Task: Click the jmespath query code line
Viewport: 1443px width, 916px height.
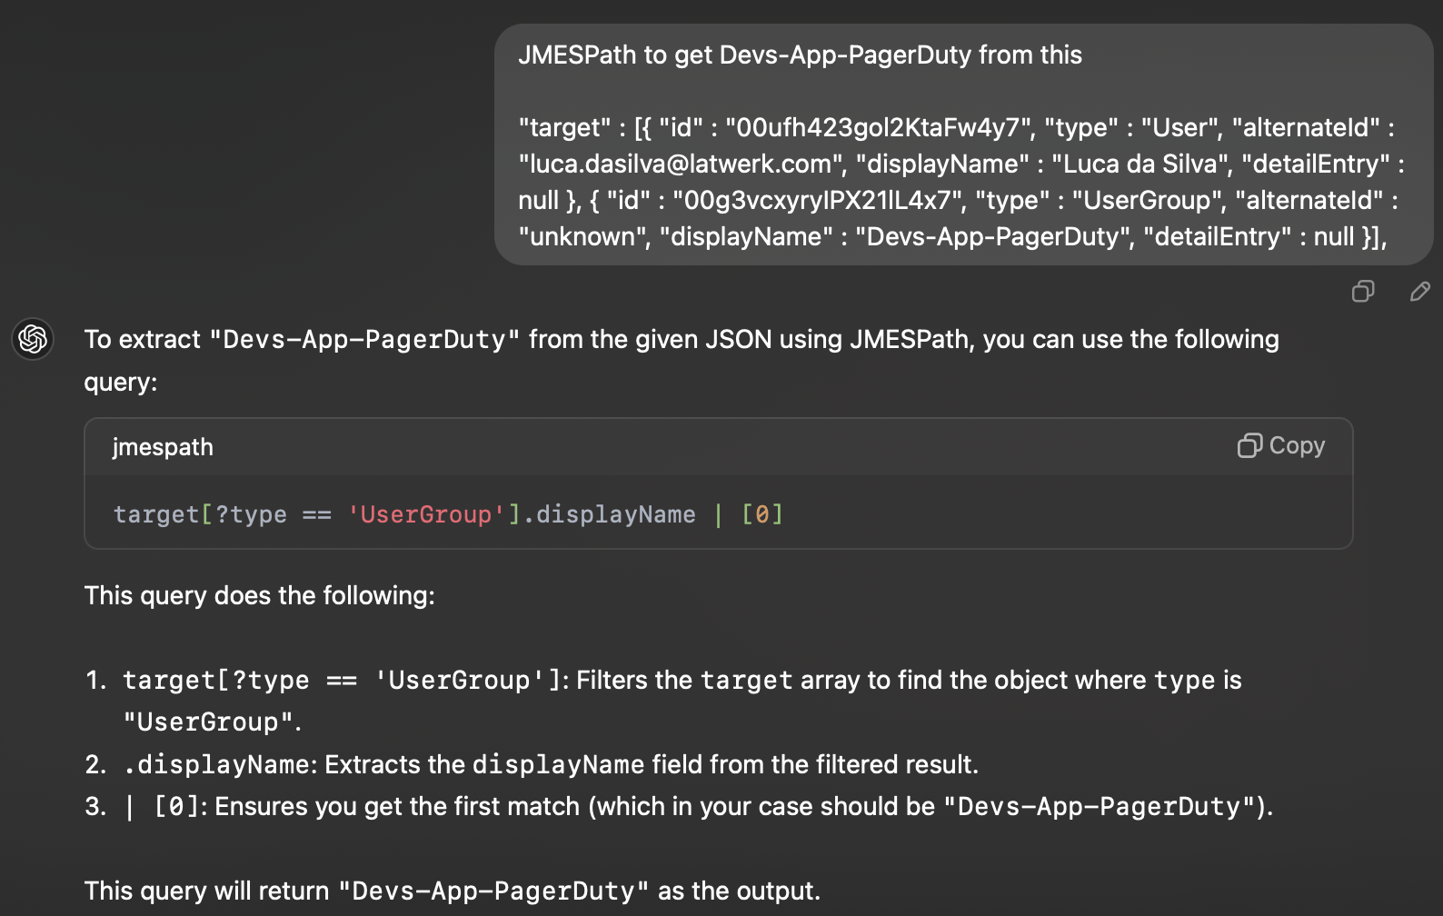Action: click(448, 514)
